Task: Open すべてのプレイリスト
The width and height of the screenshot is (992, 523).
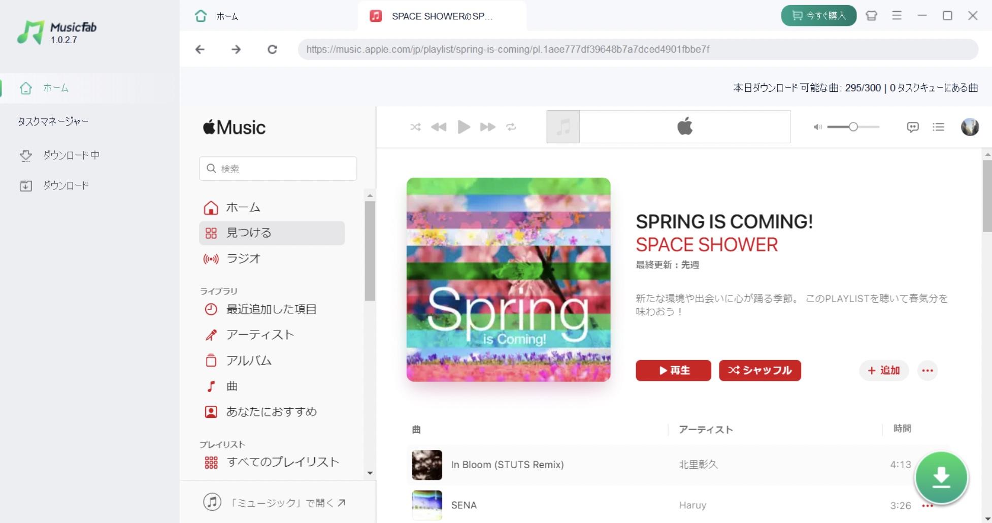Action: [272, 463]
